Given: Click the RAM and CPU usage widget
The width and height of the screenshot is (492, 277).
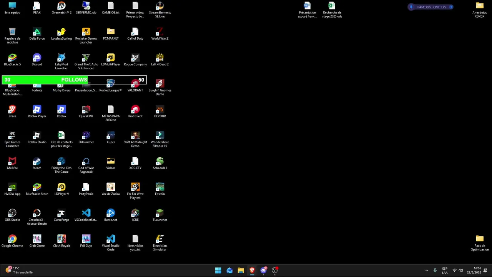Looking at the screenshot, I should (431, 7).
